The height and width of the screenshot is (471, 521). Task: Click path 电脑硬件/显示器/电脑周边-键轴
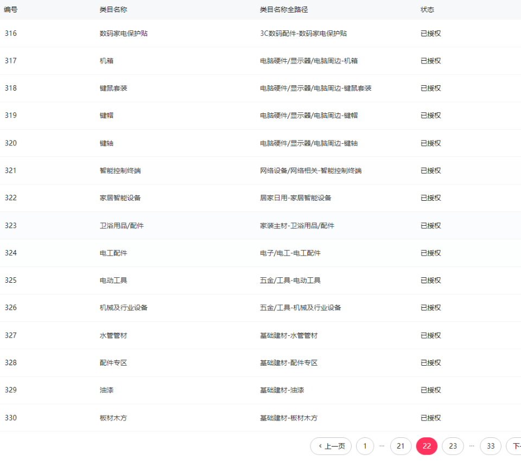coord(309,143)
